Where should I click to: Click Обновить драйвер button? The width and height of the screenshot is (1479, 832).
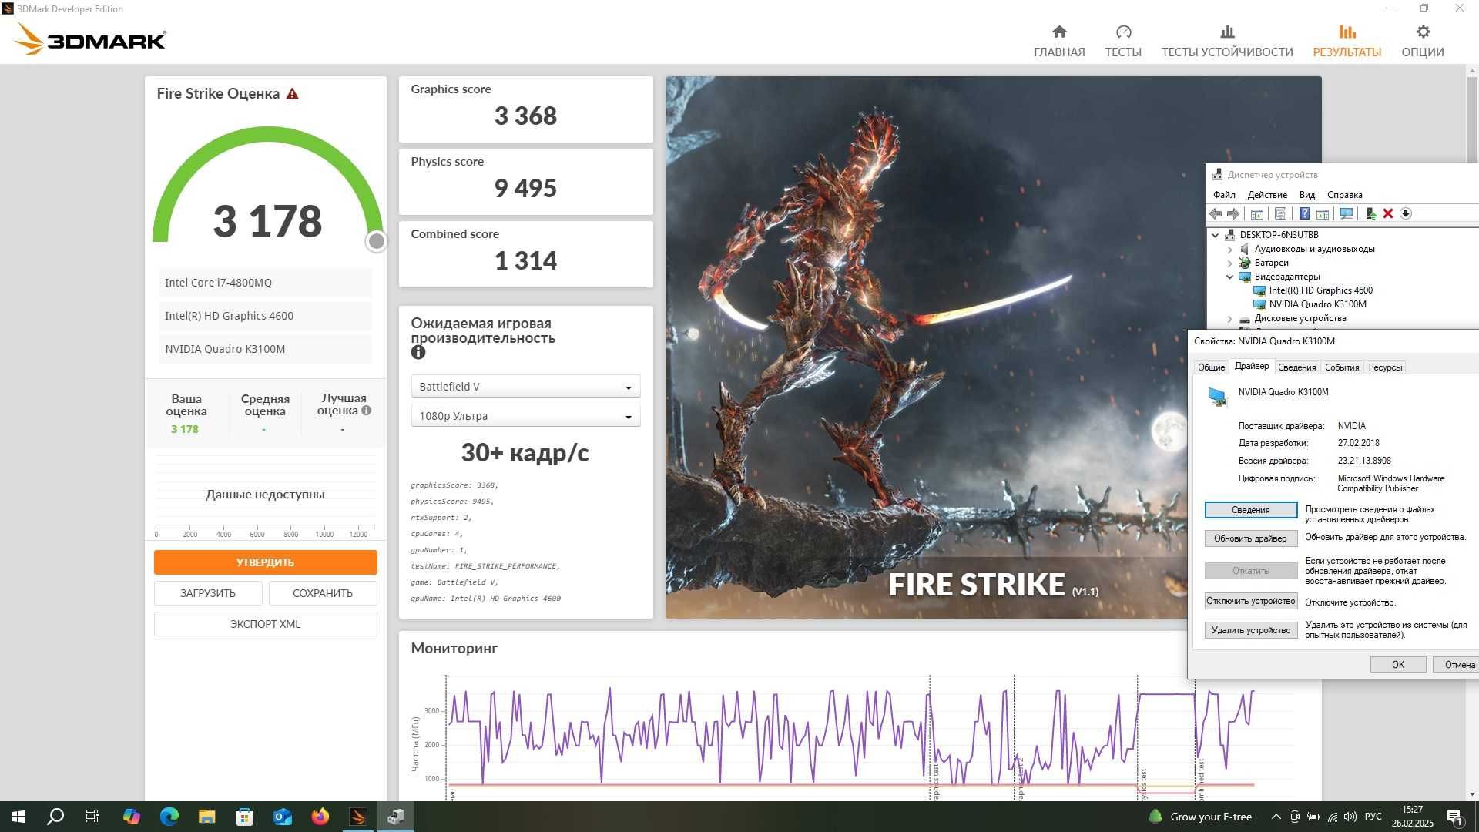click(x=1250, y=538)
